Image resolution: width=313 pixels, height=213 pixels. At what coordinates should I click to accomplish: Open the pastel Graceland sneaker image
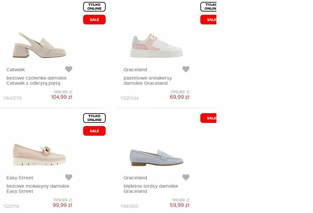click(x=156, y=45)
